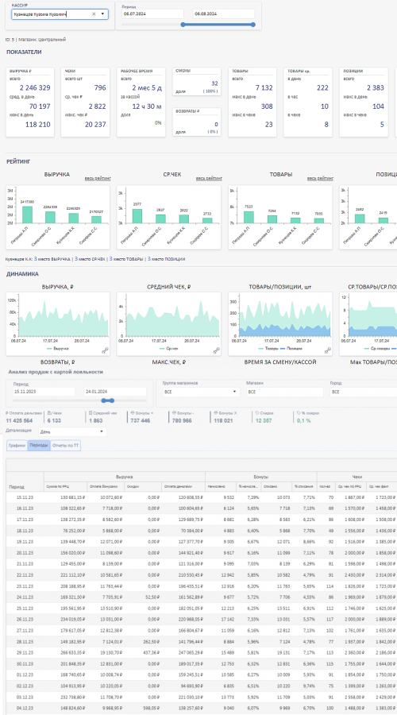The image size is (397, 715).
Task: Click the cashier period slider left handle
Action: 183,25
